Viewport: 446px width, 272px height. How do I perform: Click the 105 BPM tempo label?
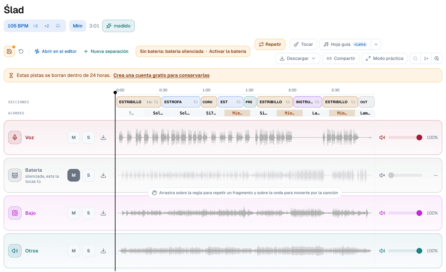coord(18,26)
